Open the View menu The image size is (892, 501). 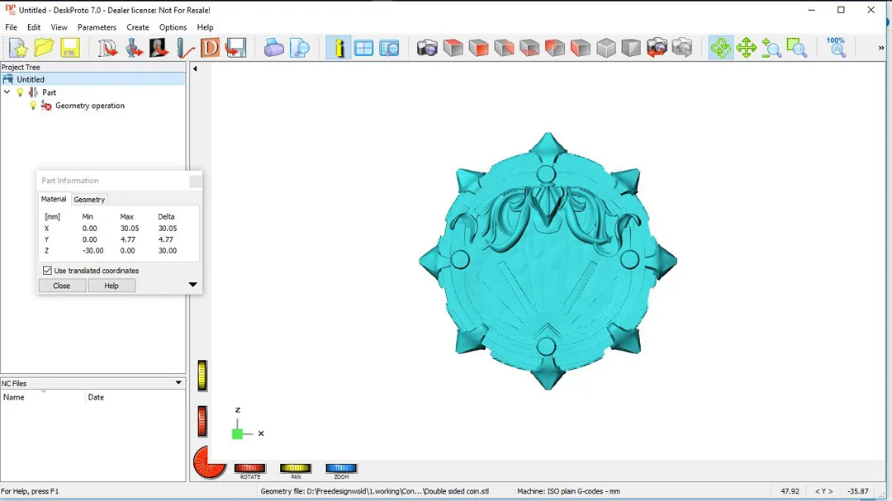tap(59, 27)
